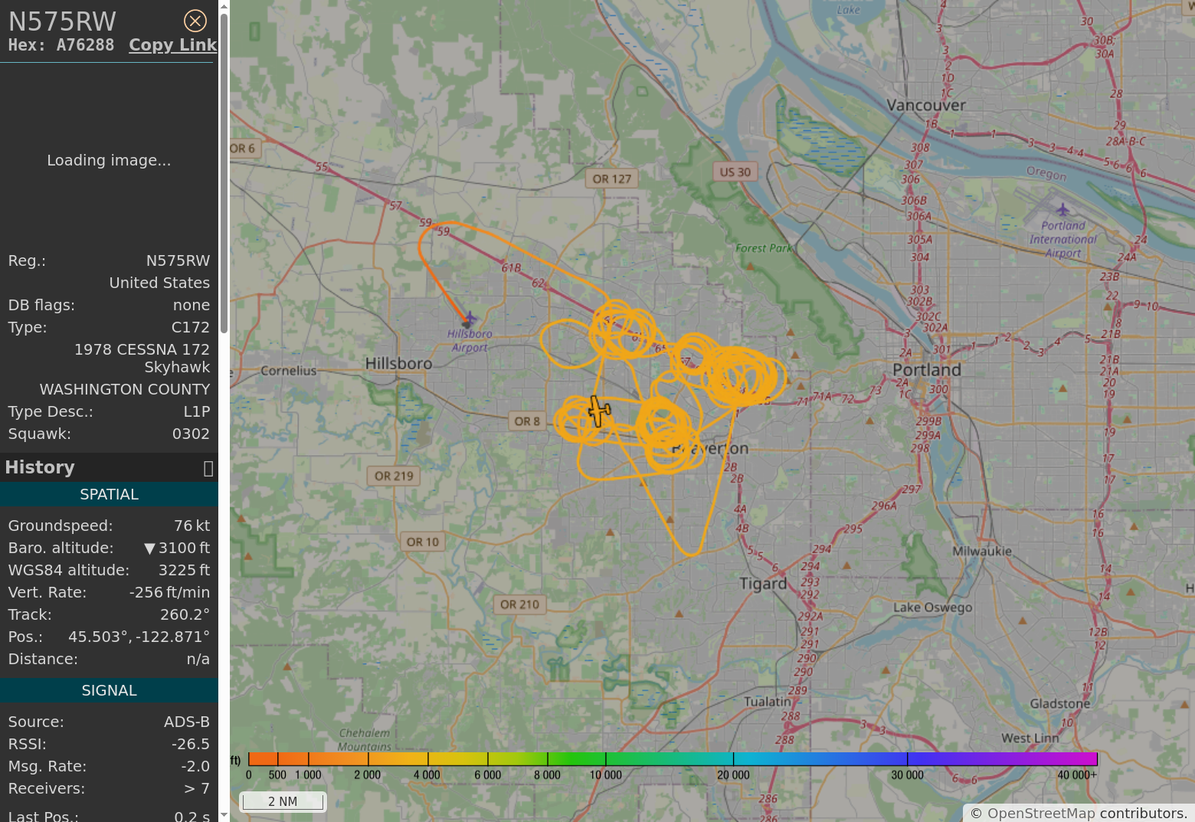Click the OR 8 highway shield
1195x822 pixels.
tap(527, 421)
